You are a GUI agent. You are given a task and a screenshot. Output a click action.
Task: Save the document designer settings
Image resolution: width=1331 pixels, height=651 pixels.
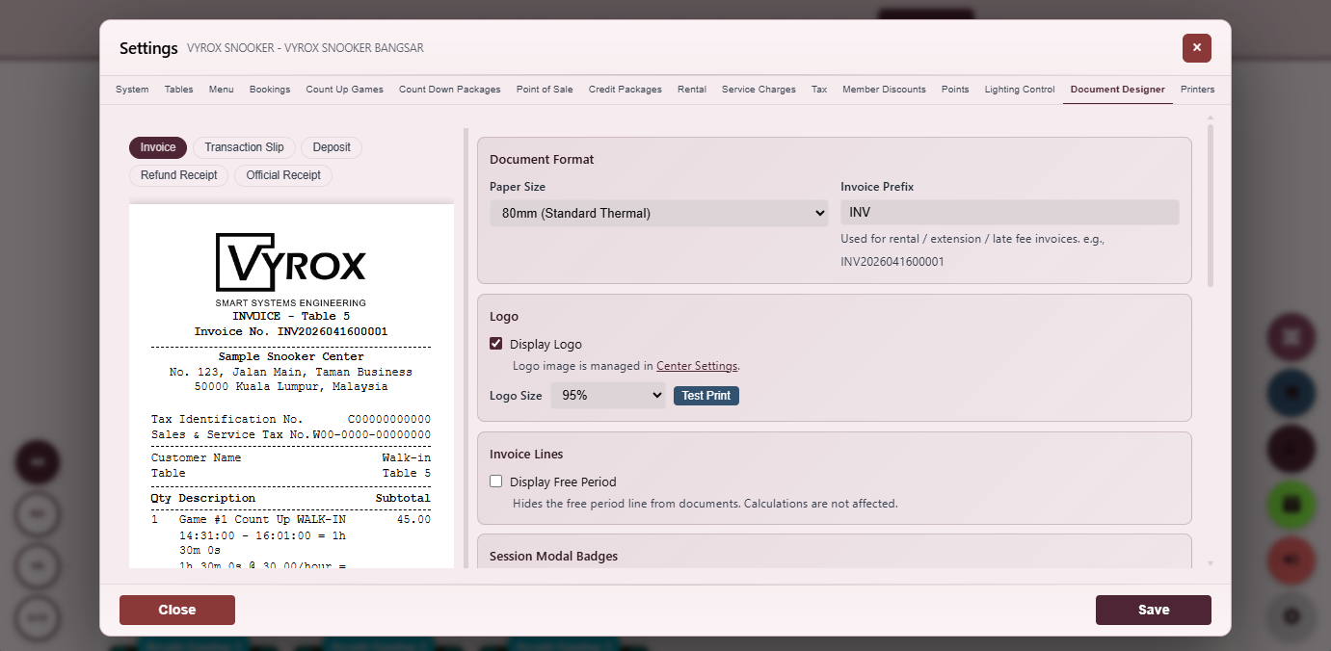coord(1154,610)
